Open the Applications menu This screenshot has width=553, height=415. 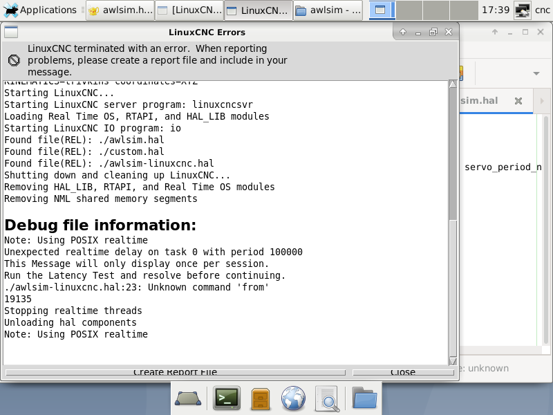click(39, 10)
